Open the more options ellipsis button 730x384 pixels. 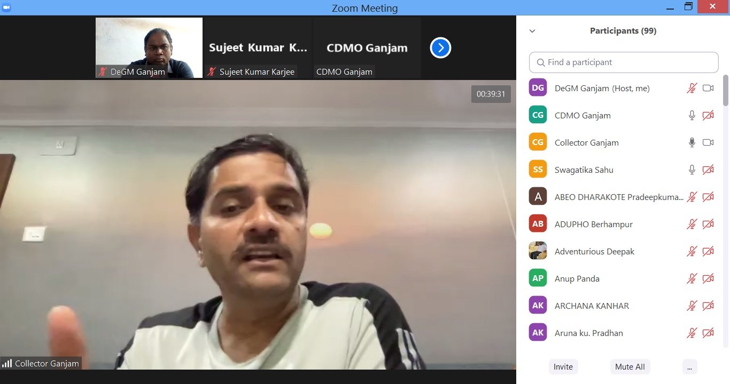(689, 367)
